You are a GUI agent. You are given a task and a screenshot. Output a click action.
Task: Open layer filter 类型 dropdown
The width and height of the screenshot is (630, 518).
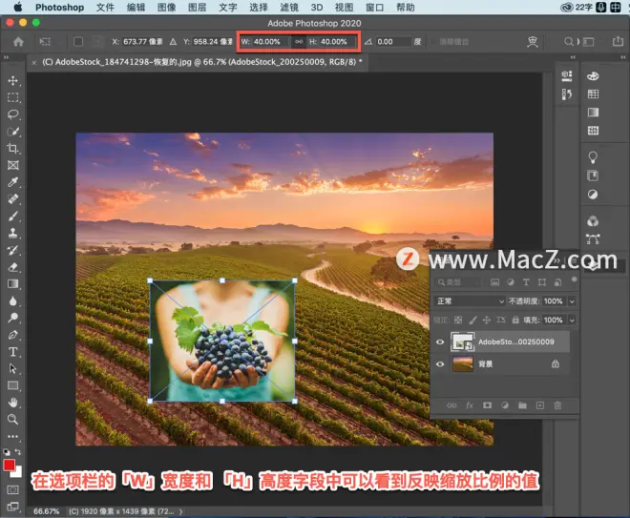point(457,282)
